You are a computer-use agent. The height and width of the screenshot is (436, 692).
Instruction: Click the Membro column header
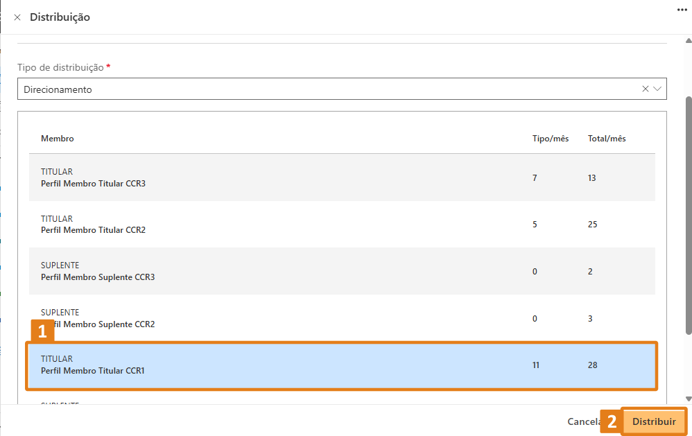[58, 139]
